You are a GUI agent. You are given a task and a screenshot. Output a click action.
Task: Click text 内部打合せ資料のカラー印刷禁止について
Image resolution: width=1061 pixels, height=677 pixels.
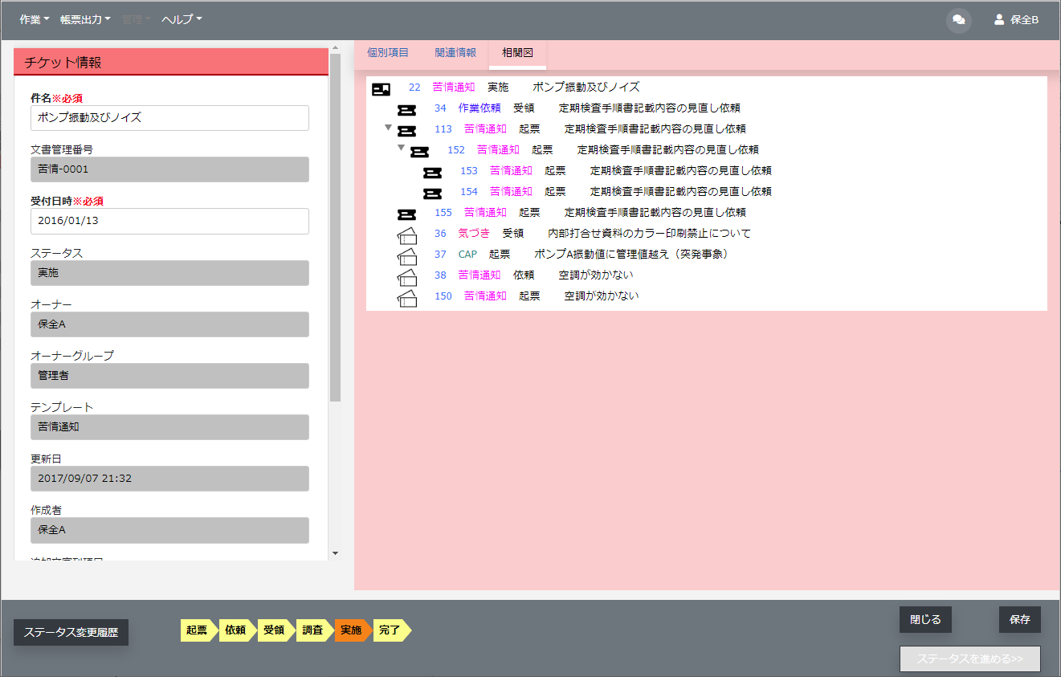point(649,233)
